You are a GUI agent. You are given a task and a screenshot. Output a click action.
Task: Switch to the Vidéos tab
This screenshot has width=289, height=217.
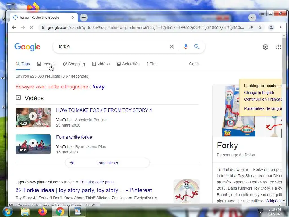coord(101,64)
